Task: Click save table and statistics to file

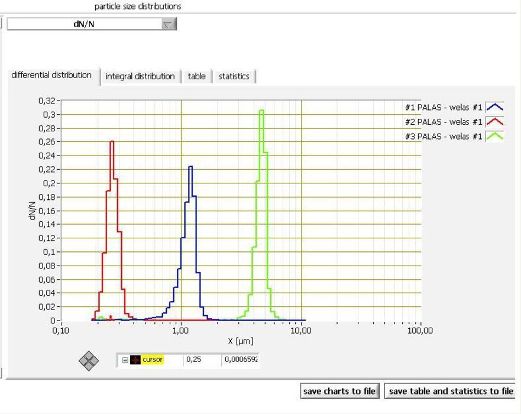Action: (x=451, y=391)
